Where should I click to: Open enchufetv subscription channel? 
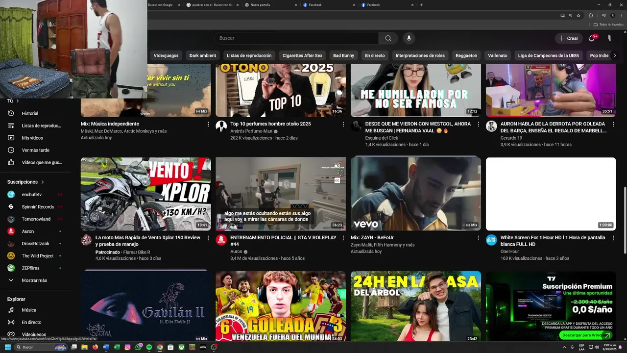(35, 195)
